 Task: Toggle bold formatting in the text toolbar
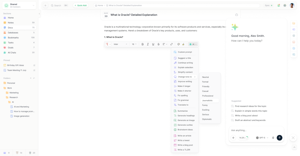143,44
